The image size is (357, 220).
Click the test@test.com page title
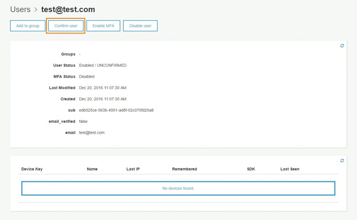[68, 9]
